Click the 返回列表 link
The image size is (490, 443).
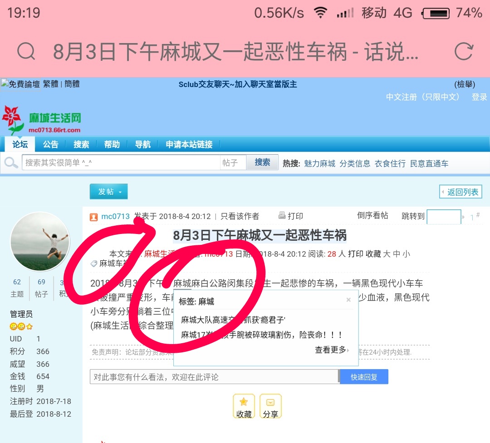(461, 192)
